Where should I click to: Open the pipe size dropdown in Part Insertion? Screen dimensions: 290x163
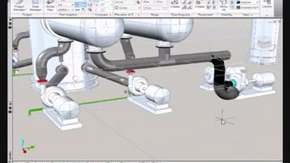pos(66,5)
